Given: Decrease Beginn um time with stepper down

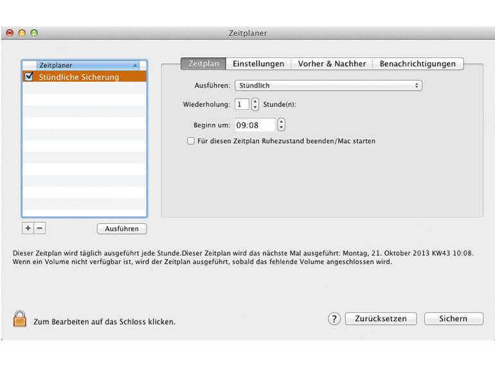Looking at the screenshot, I should (x=282, y=127).
